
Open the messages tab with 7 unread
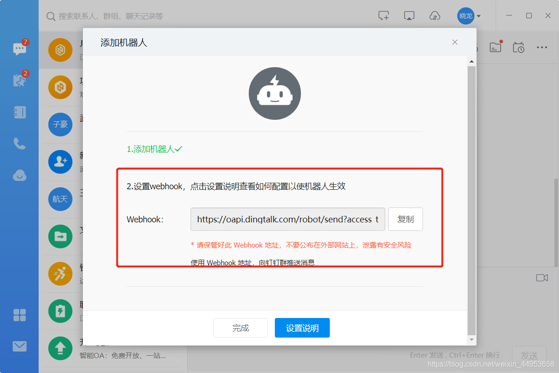(x=20, y=48)
